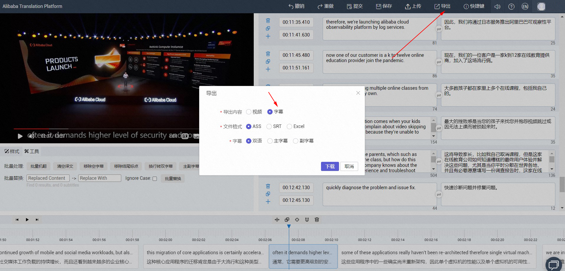Delete the 00:11:45.480 subtitle row
This screenshot has width=565, height=271.
(268, 54)
